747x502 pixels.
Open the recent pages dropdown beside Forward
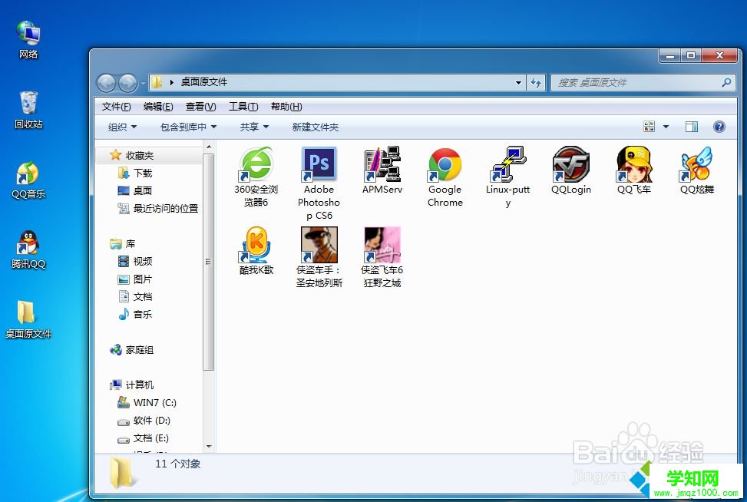(142, 84)
